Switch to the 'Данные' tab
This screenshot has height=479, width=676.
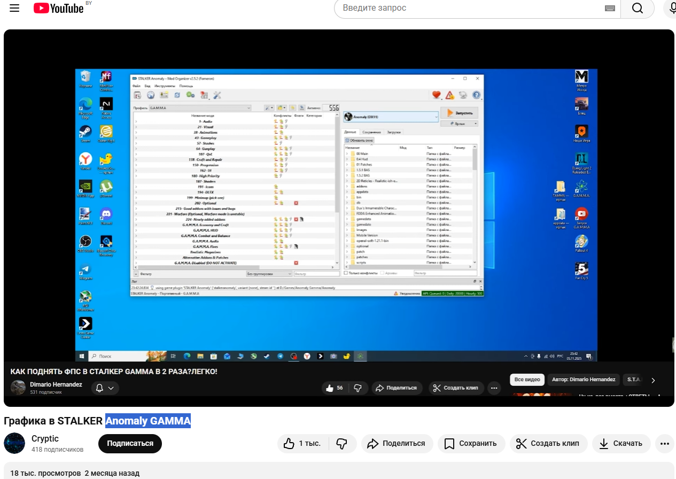coord(350,132)
